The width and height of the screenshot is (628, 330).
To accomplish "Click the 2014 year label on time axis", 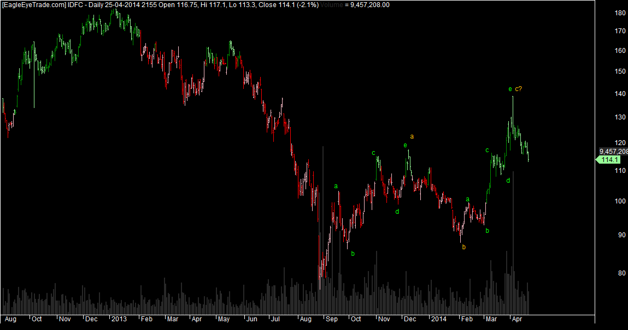I will pos(438,319).
